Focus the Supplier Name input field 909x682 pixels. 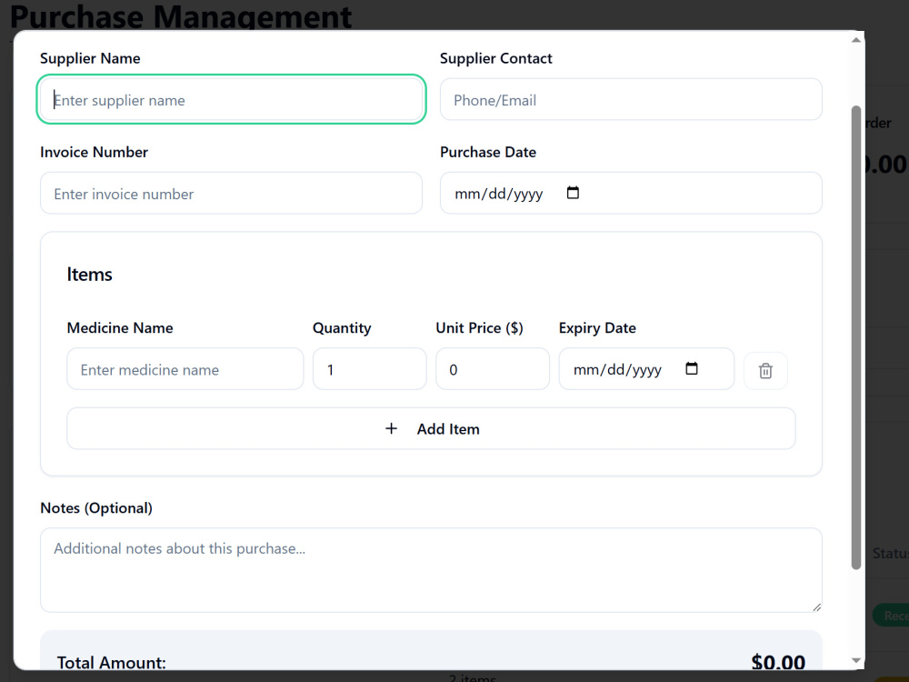tap(231, 100)
